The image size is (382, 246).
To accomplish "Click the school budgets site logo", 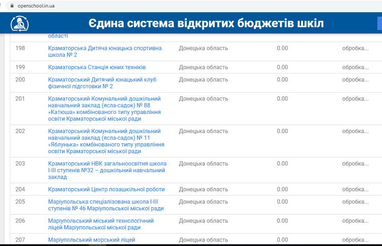I will tap(19, 24).
